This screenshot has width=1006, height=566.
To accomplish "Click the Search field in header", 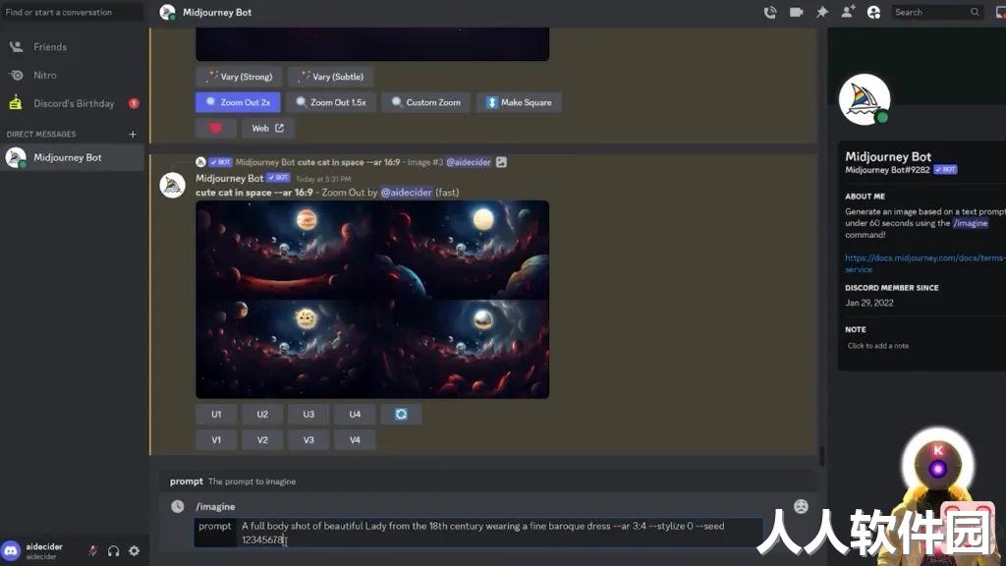I will click(936, 12).
